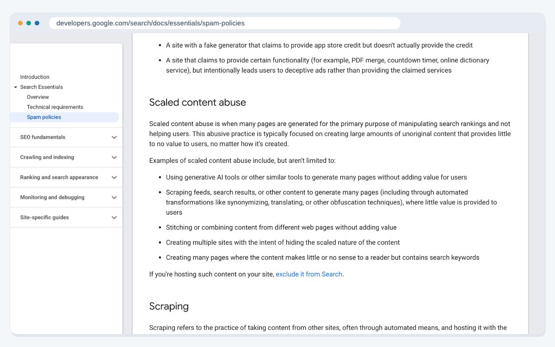Click 'Creating multiple sites' bullet text
The image size is (555, 347).
[283, 242]
